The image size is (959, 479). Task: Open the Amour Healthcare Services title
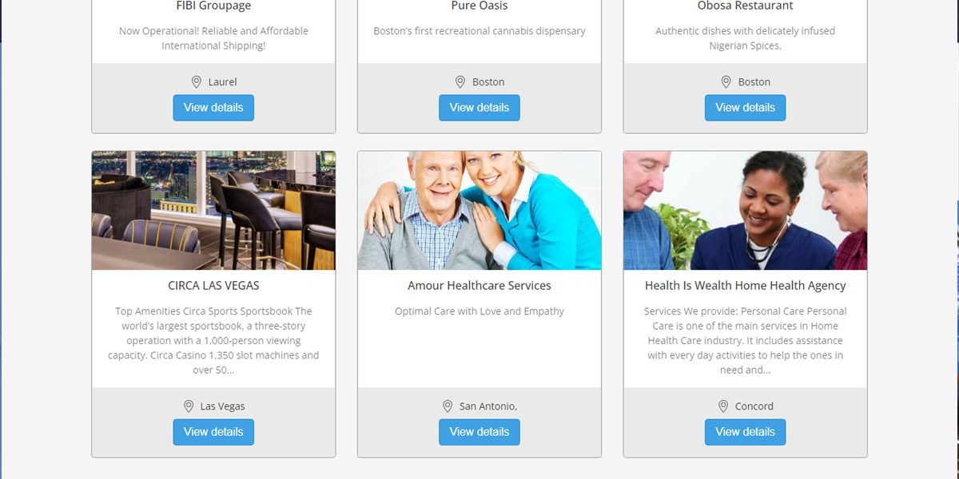click(x=479, y=286)
